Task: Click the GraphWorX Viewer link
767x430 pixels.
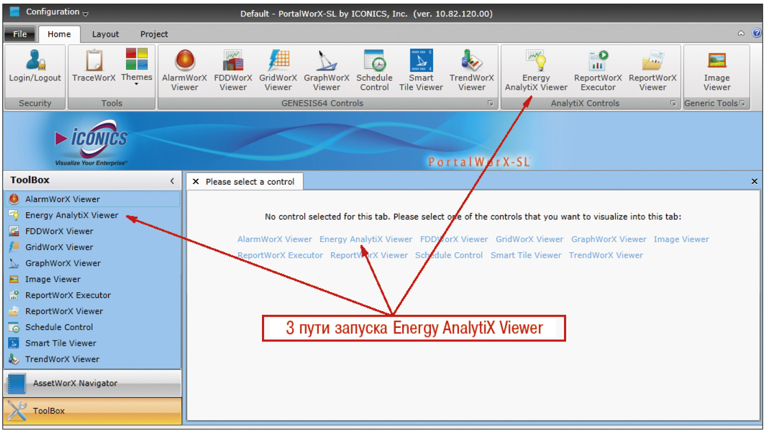Action: 608,239
